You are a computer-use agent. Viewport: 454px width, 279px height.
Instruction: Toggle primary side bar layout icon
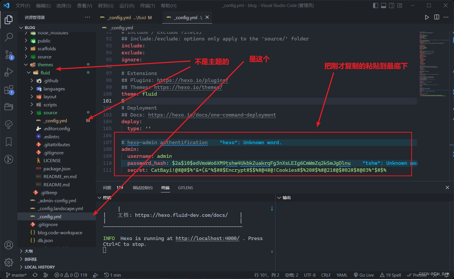tap(375, 6)
